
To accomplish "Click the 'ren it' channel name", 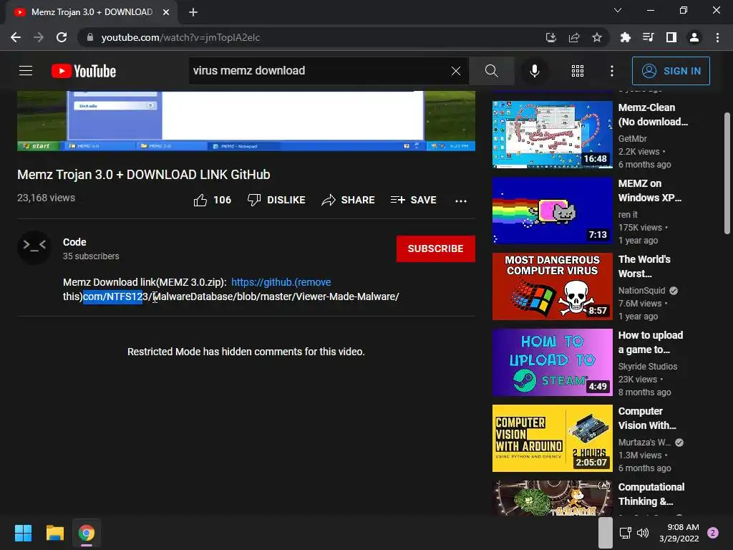I will (x=628, y=215).
